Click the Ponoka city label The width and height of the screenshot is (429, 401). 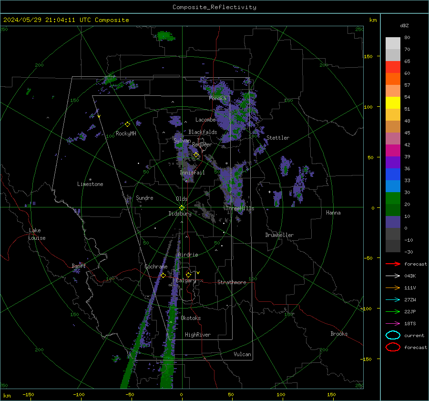tap(217, 98)
